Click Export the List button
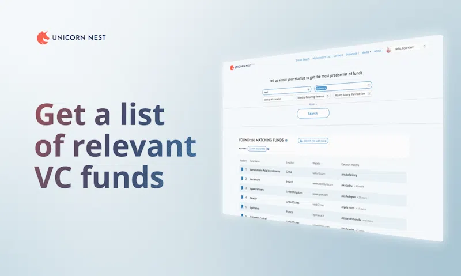Screen dimensions: 461x276 tap(313, 141)
